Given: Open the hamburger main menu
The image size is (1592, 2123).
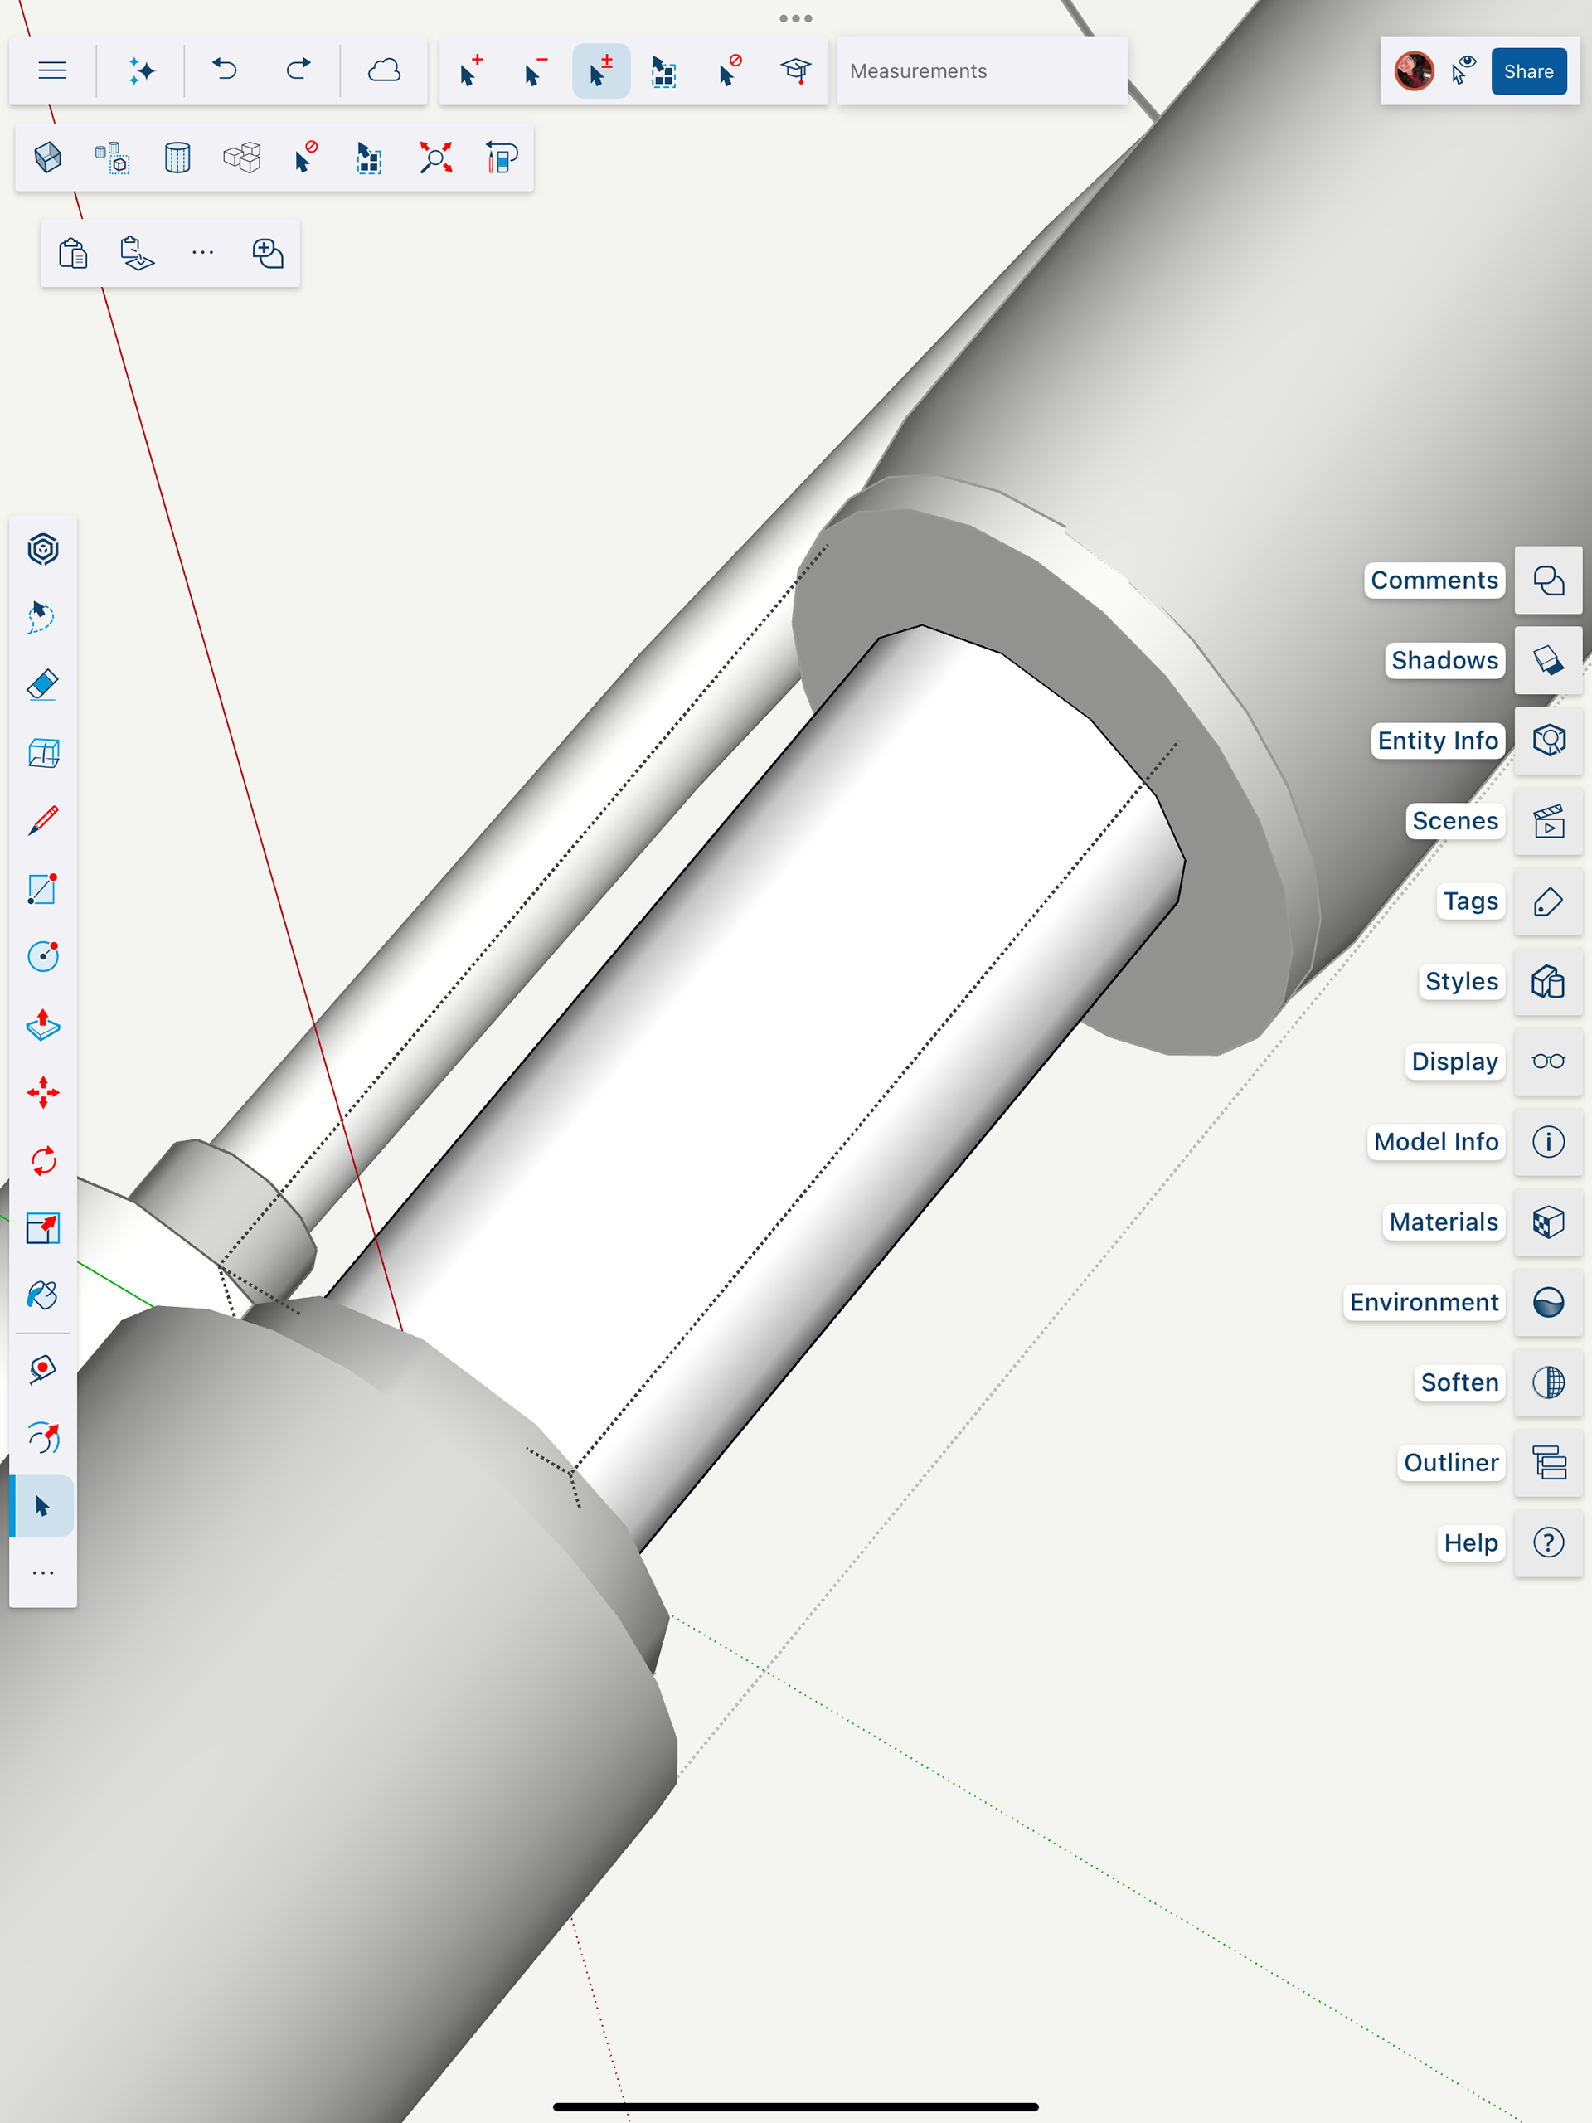Looking at the screenshot, I should pyautogui.click(x=51, y=71).
